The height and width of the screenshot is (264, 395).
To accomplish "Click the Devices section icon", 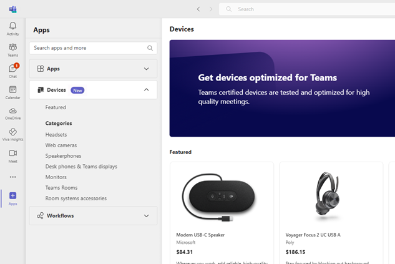I will [x=41, y=90].
